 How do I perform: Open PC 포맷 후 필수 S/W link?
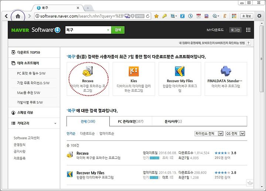click(x=31, y=73)
